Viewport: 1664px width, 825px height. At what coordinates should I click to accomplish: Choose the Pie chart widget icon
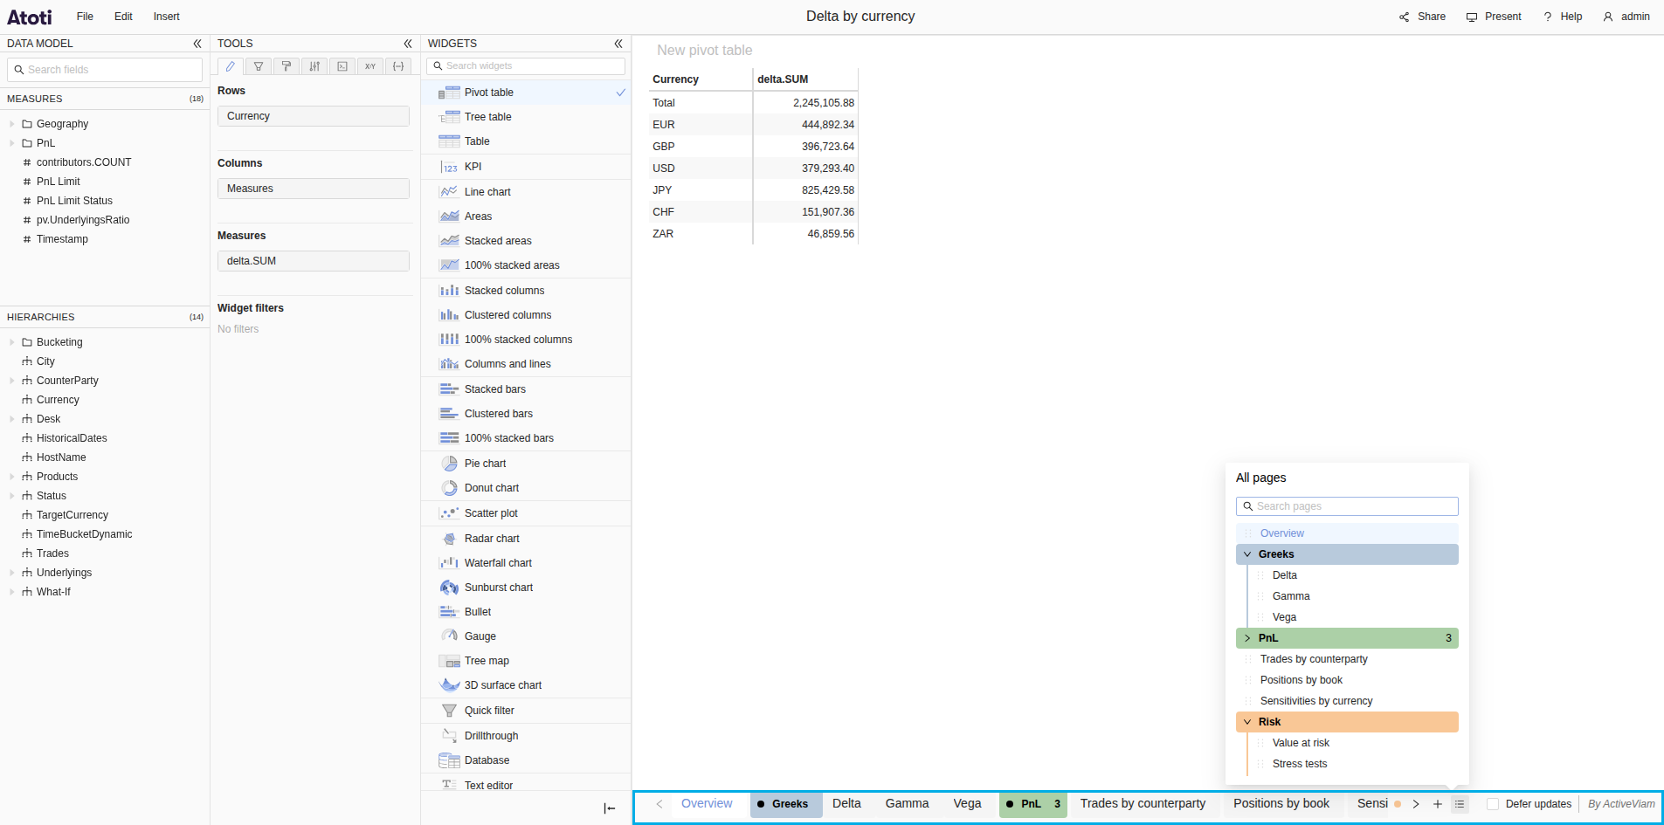coord(449,464)
